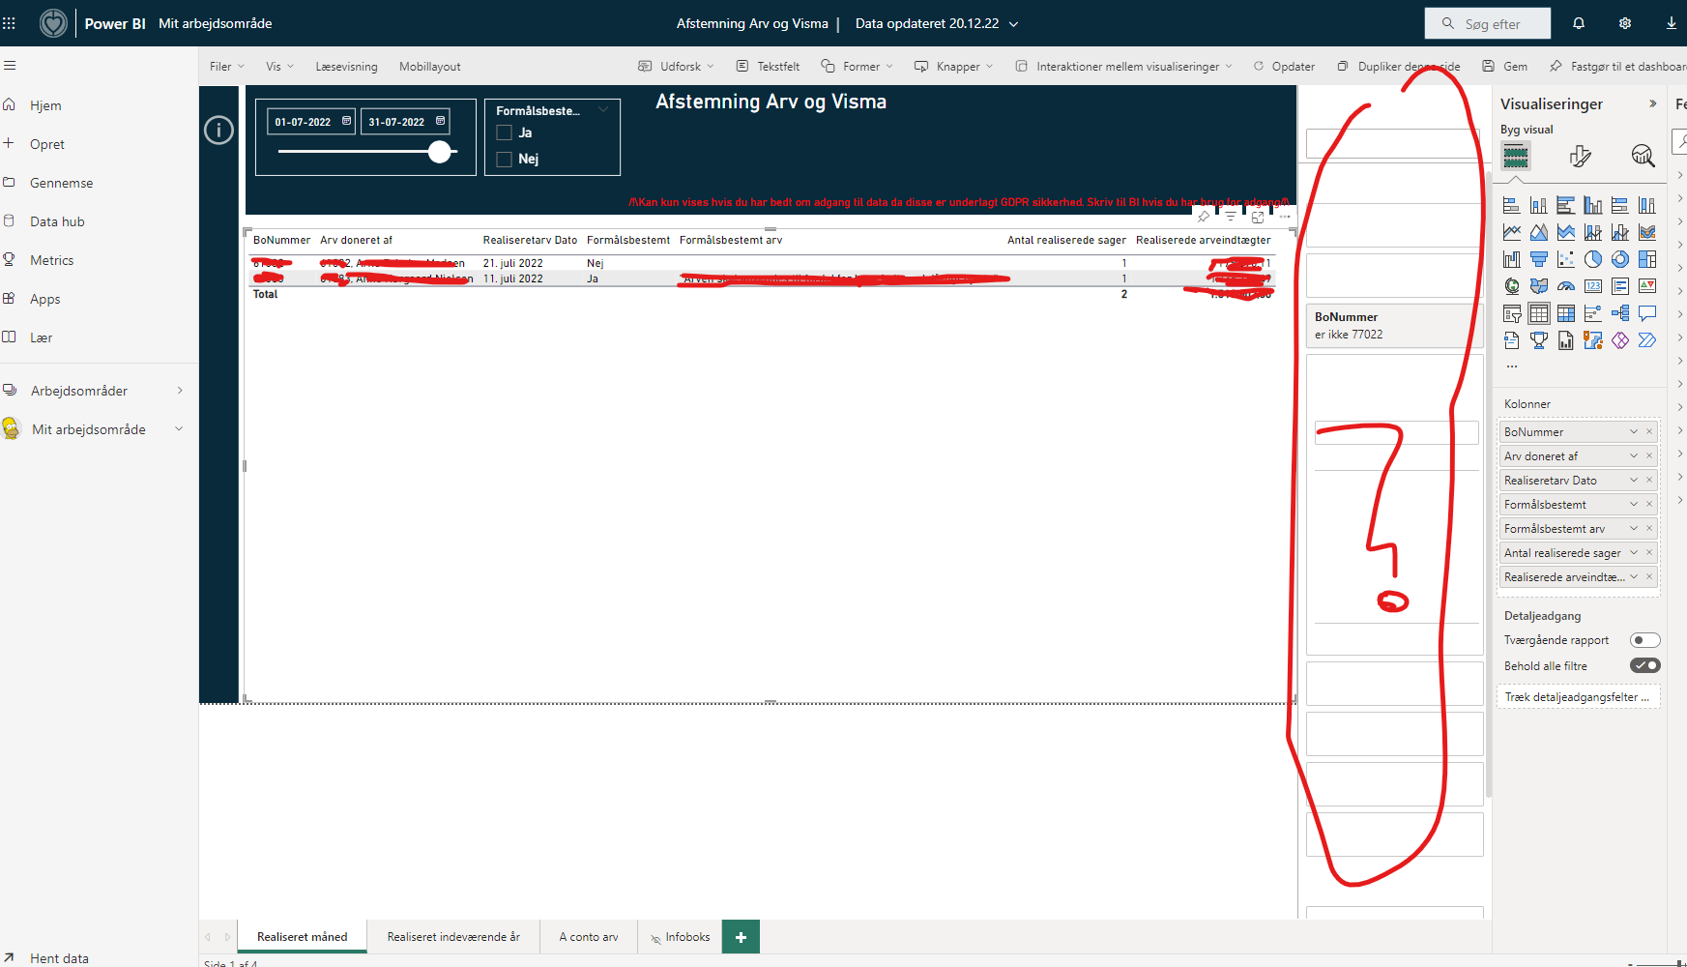The height and width of the screenshot is (967, 1687).
Task: Click the date range slider handle
Action: pos(440,152)
